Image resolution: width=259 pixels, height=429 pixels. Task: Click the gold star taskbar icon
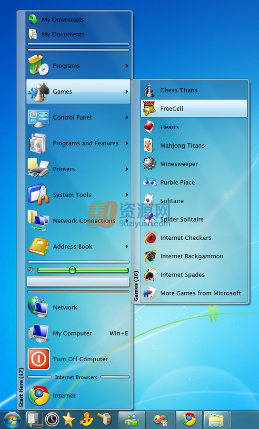click(69, 419)
